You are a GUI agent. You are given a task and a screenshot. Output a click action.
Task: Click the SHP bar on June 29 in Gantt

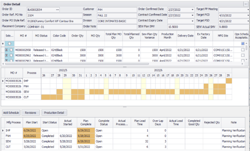(229, 81)
